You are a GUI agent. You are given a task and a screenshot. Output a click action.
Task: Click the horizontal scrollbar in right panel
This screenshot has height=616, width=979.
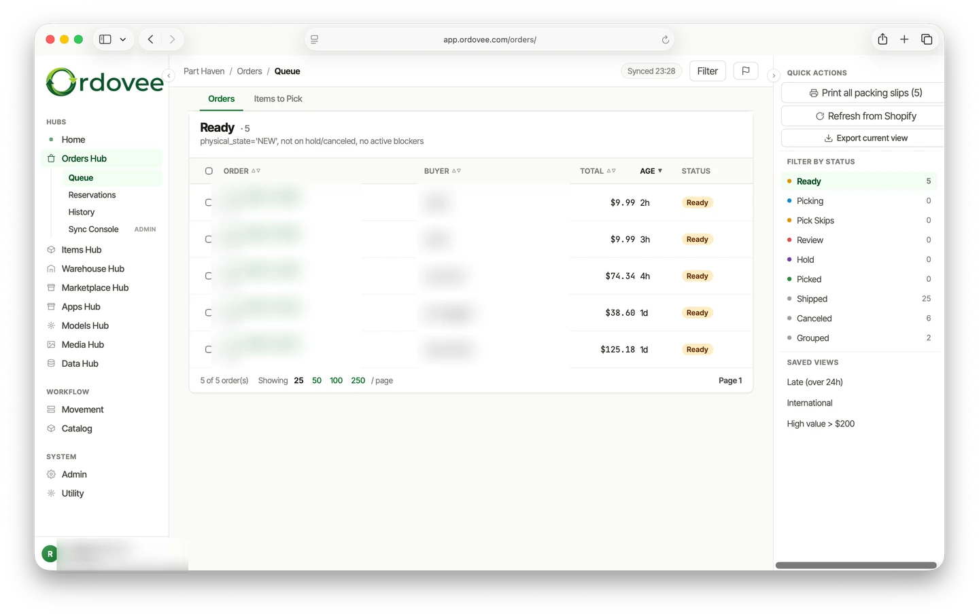856,565
